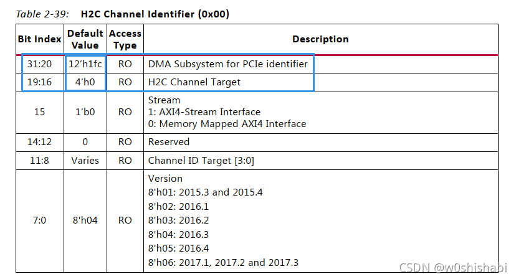This screenshot has width=516, height=279.
Task: Click the version line '8'h06: 2017.1, 2017.2 and 2017.3'
Action: pos(223,262)
